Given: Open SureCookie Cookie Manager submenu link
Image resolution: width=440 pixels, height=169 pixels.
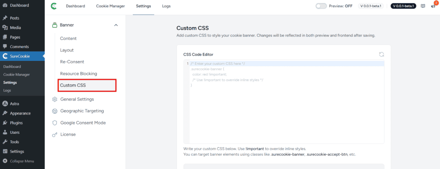Looking at the screenshot, I should pos(17,75).
